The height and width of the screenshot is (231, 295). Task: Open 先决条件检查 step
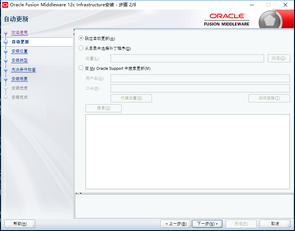(x=24, y=69)
